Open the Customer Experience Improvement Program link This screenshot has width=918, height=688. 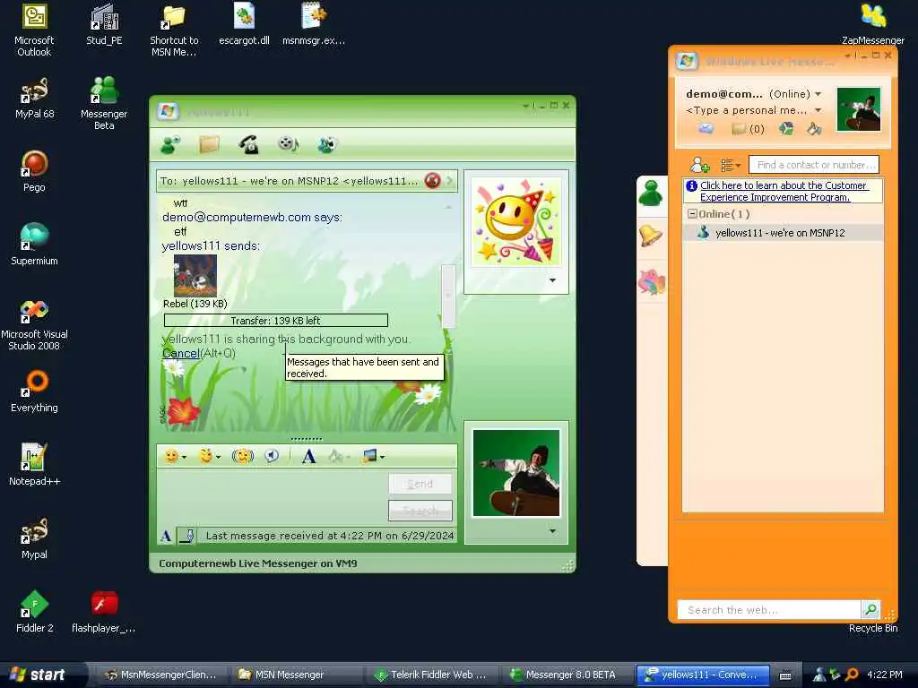784,192
